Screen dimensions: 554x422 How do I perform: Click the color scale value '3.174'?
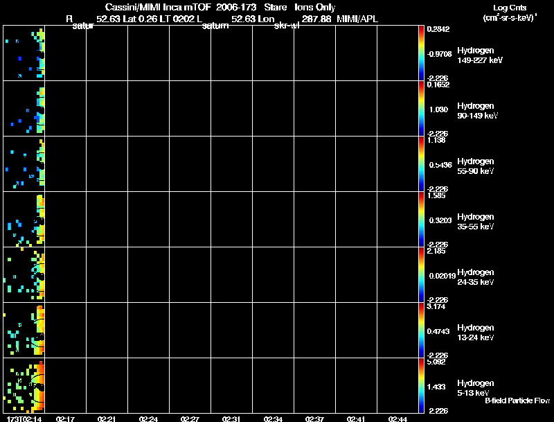[436, 307]
